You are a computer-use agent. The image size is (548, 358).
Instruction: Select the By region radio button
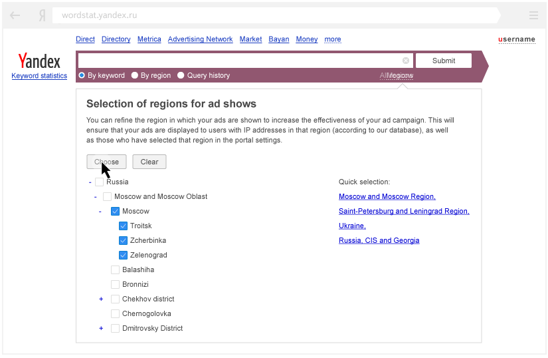pyautogui.click(x=135, y=75)
